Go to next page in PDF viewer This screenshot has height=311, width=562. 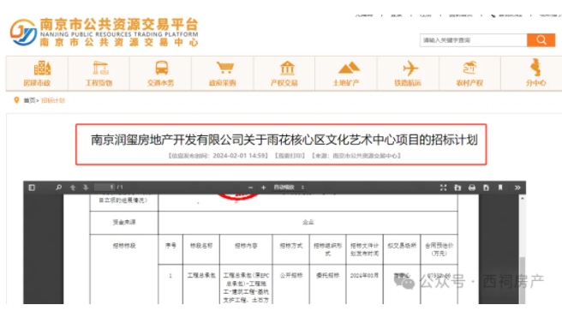click(x=86, y=188)
